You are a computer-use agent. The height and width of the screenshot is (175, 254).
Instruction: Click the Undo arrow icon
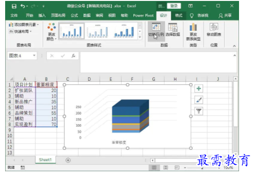click(x=22, y=6)
